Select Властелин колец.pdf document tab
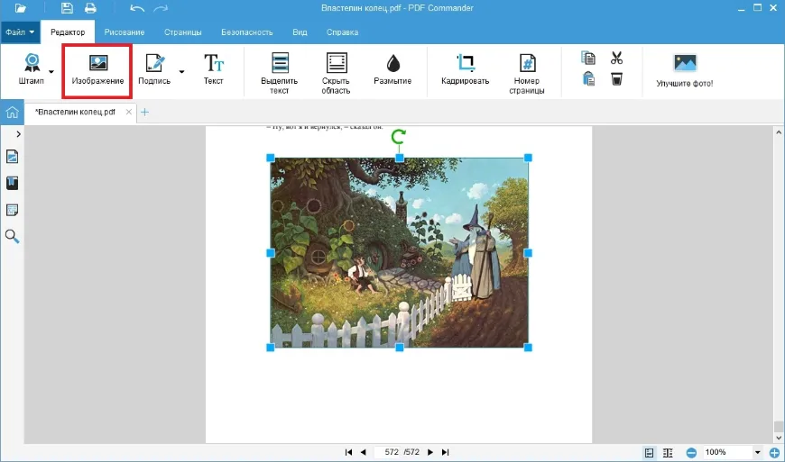The image size is (785, 462). point(75,112)
